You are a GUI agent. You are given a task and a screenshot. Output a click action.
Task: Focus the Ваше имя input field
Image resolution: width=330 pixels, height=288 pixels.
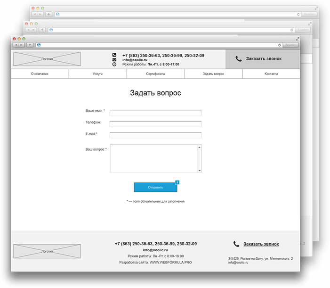155,113
